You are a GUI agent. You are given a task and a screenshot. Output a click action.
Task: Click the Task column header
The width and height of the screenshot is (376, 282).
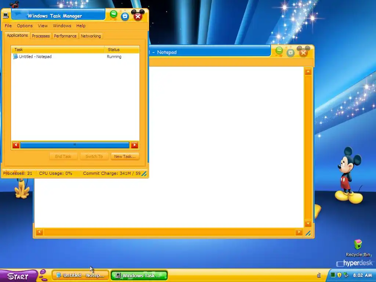[58, 50]
